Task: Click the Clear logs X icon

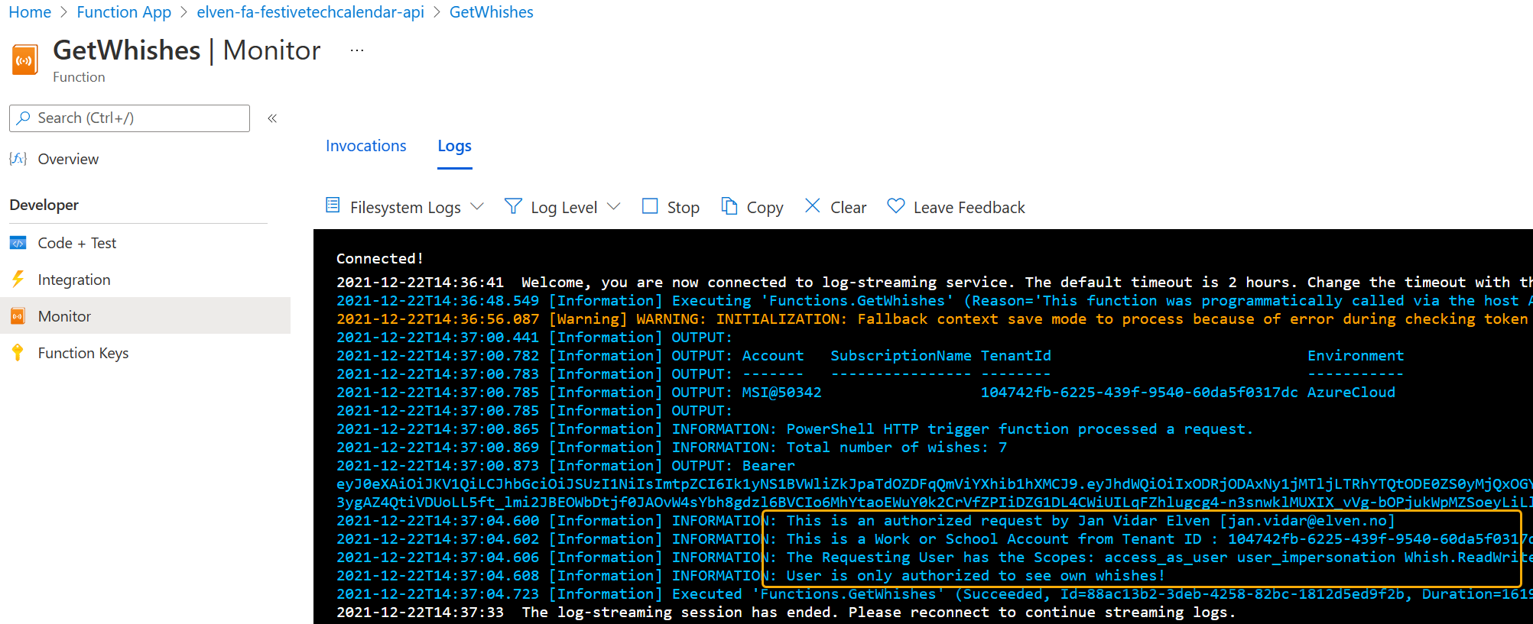Action: (813, 206)
